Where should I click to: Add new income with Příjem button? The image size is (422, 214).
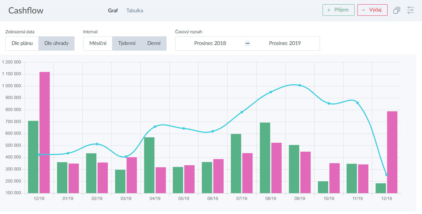pyautogui.click(x=338, y=10)
